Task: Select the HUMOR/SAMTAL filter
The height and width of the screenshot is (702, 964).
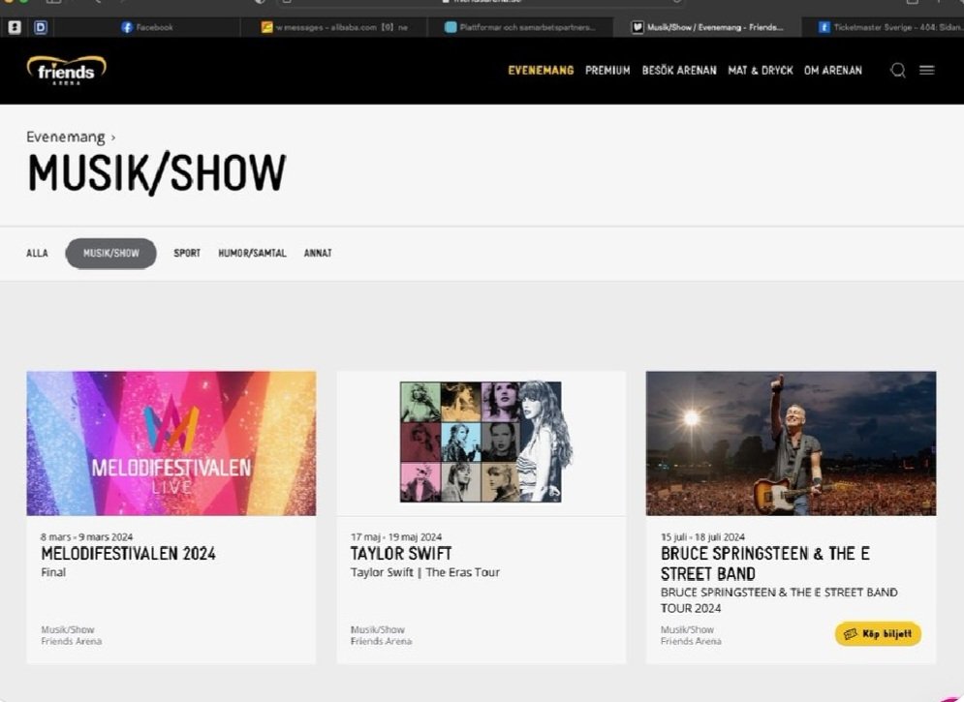Action: [252, 253]
